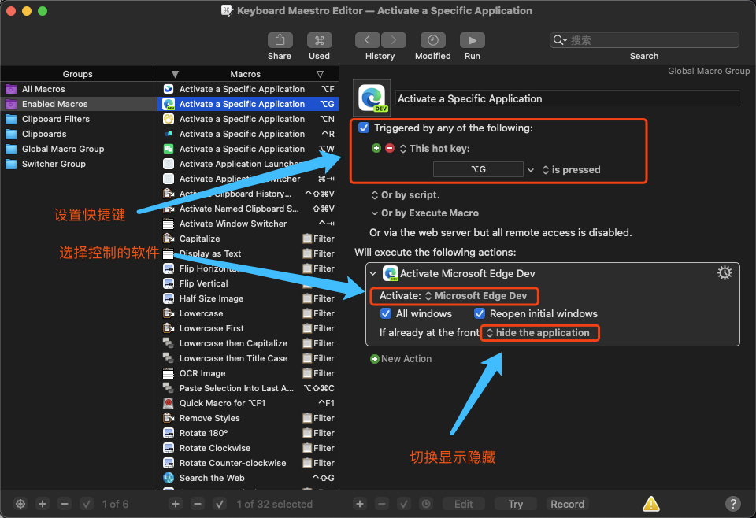Remove trigger with the red minus icon

390,148
